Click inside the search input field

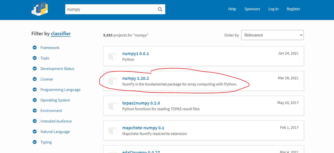pos(112,9)
